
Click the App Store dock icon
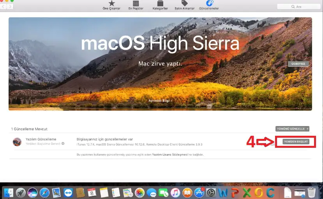point(199,193)
